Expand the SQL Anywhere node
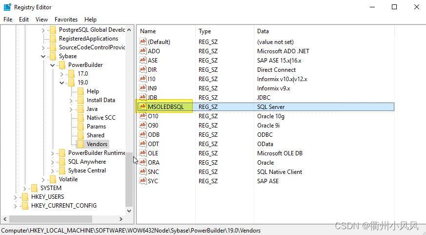Screen dimensions: 426x235 (x=52, y=162)
